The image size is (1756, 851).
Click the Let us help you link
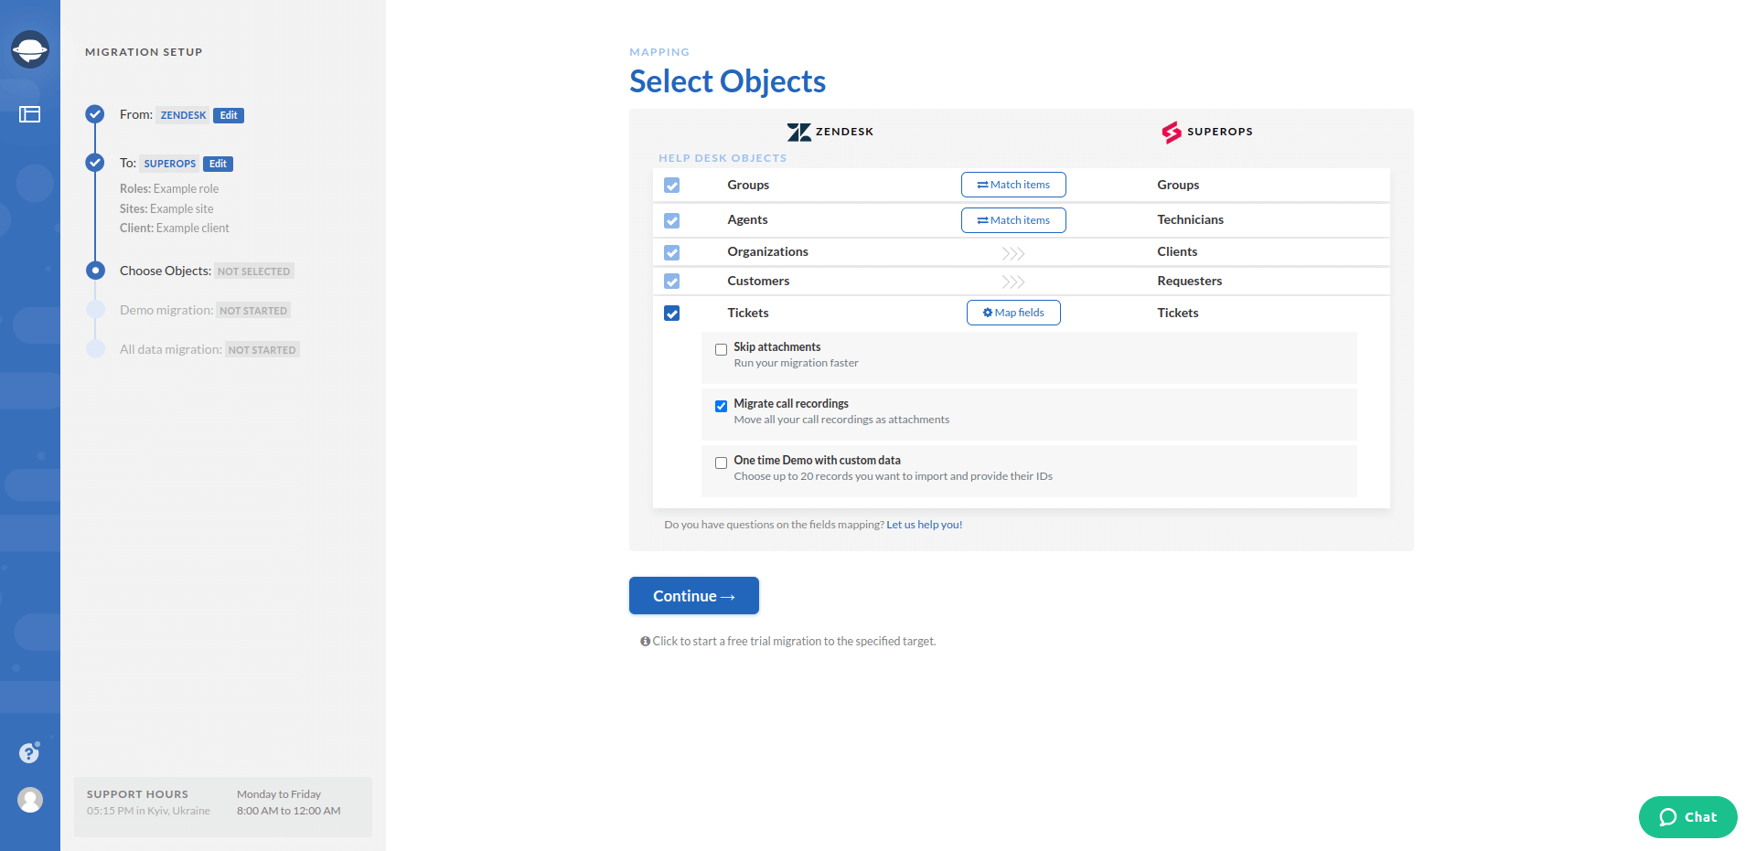pyautogui.click(x=924, y=525)
